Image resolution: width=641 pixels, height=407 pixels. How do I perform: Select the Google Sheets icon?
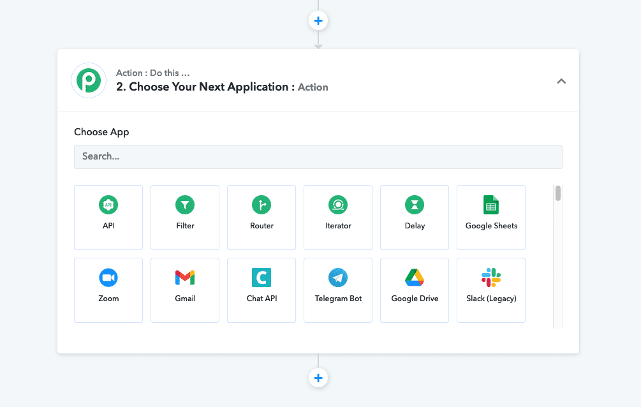click(491, 205)
